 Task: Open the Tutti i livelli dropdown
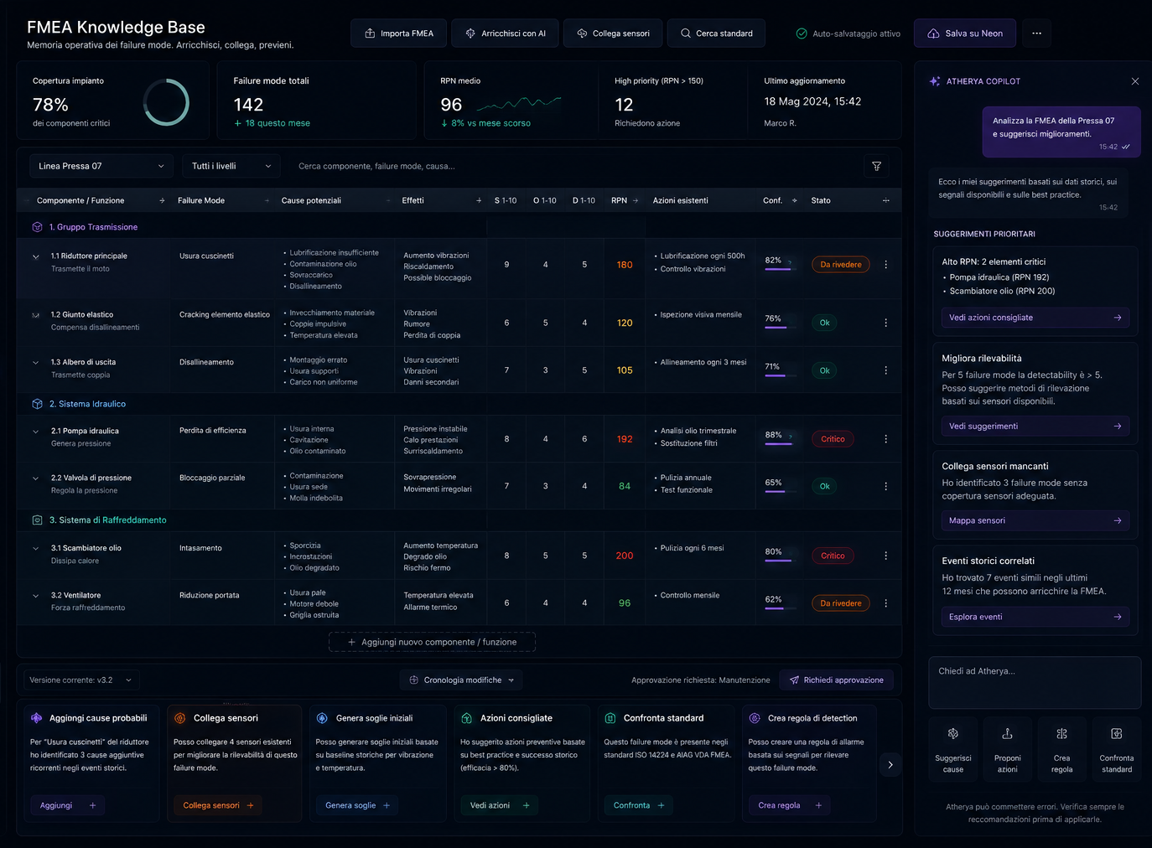tap(231, 166)
